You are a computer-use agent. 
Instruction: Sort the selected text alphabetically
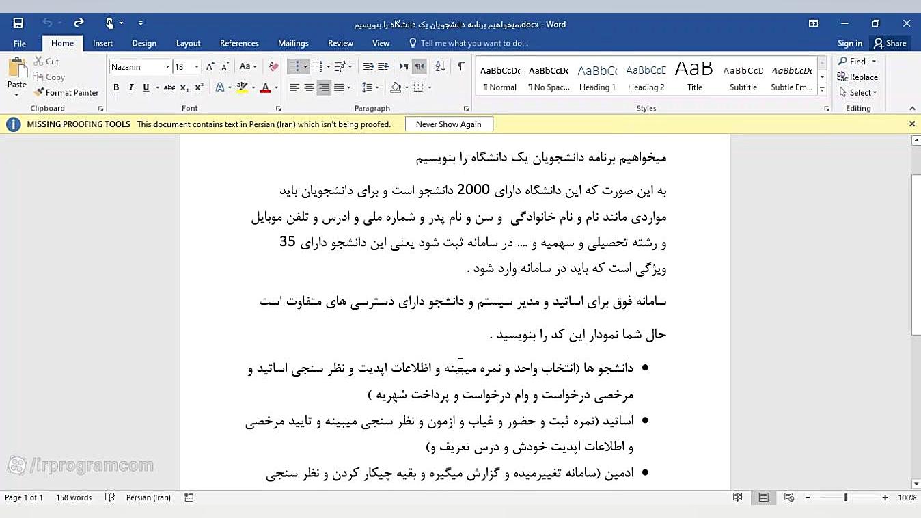coord(440,66)
